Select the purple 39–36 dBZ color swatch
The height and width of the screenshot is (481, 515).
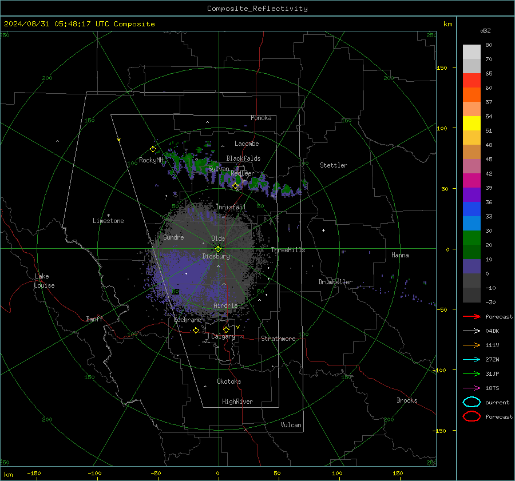coord(472,194)
